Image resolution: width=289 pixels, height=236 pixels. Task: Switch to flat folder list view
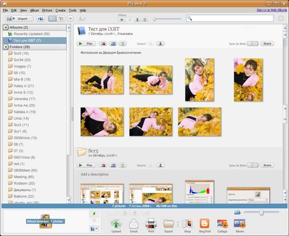coord(53,19)
